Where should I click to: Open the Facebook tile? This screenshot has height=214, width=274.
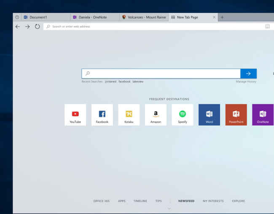click(102, 115)
